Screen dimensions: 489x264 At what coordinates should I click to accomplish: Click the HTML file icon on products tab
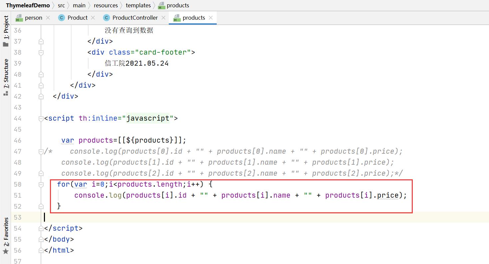coord(177,18)
